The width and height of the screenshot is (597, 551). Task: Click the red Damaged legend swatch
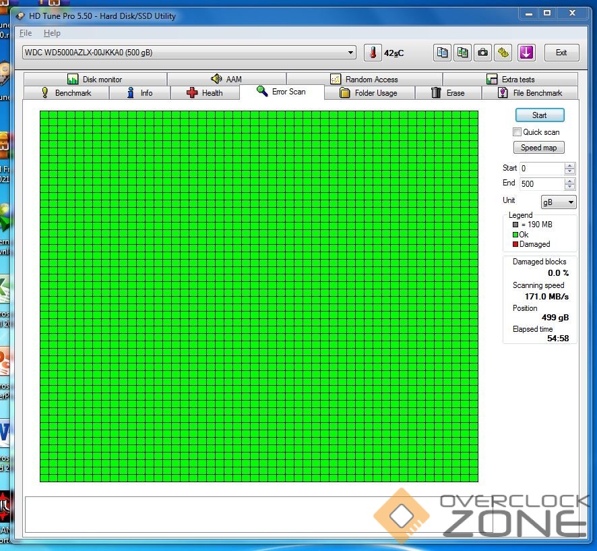pyautogui.click(x=515, y=244)
